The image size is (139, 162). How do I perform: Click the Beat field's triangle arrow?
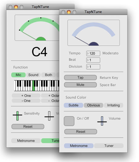[x=88, y=60]
